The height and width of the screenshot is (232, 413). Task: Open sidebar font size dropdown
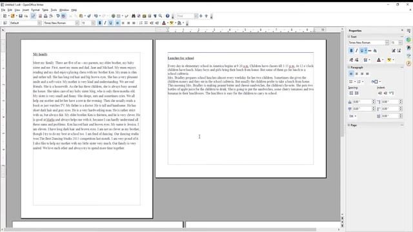[400, 43]
